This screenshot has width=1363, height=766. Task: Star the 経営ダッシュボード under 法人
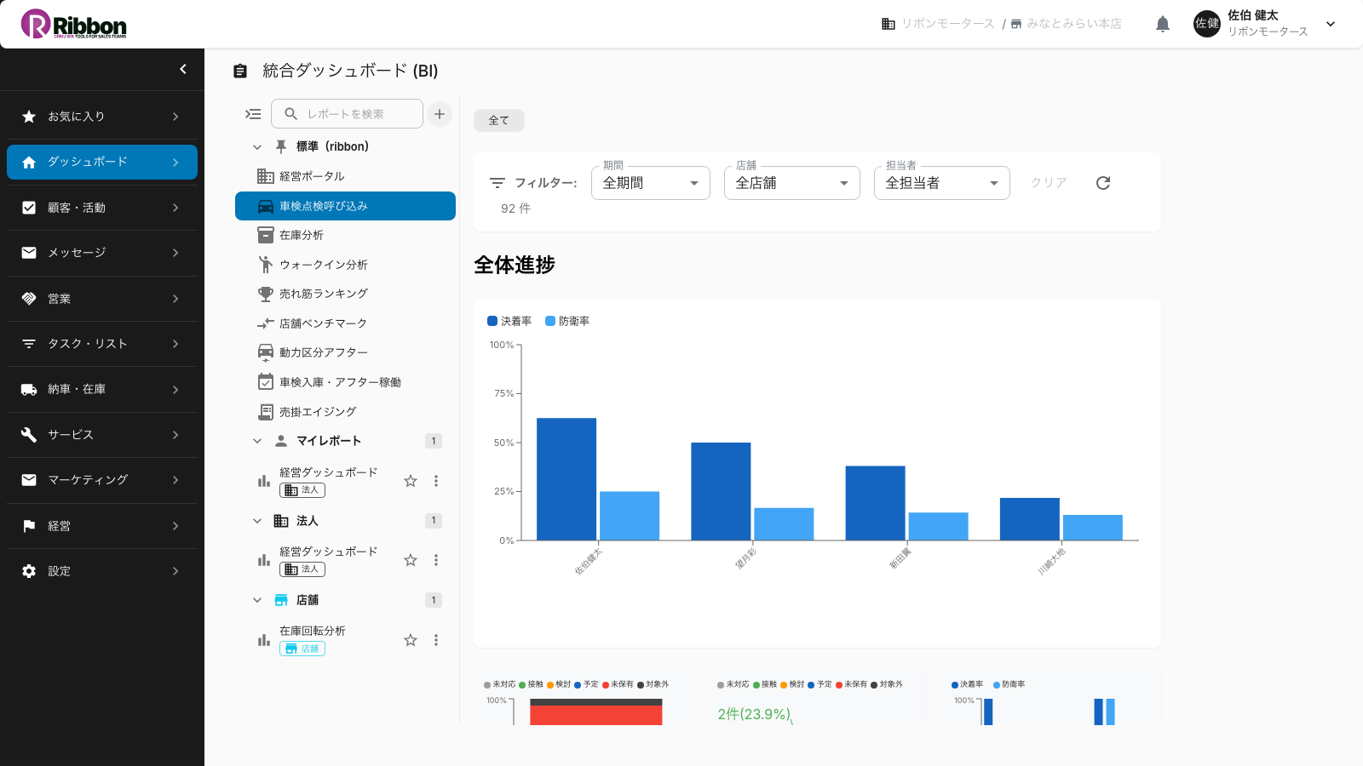411,560
